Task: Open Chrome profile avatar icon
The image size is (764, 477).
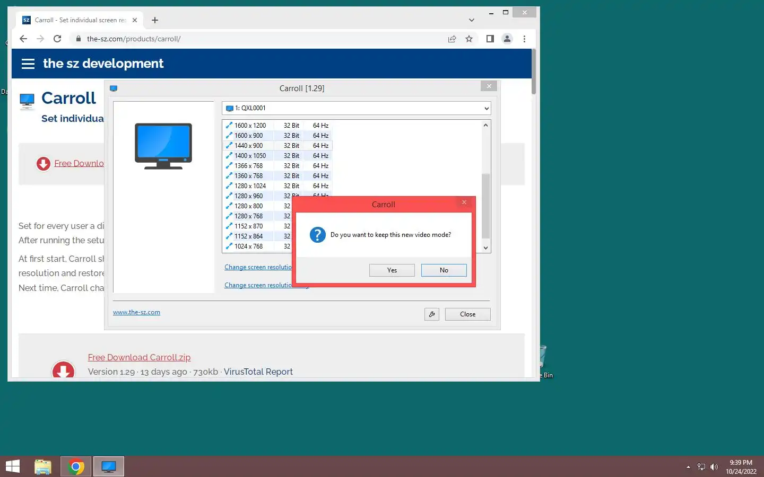Action: point(507,39)
